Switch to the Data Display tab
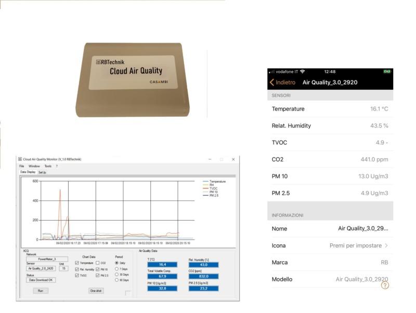This screenshot has width=416, height=313. pos(28,172)
